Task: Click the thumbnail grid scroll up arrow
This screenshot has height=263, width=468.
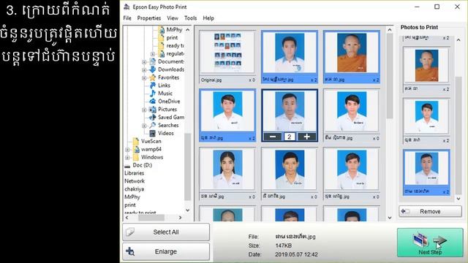Action: click(390, 30)
